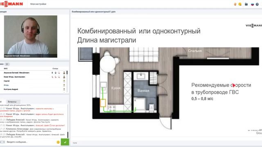Click the message input field
Viewport: 262px width, 147px height.
click(31, 142)
